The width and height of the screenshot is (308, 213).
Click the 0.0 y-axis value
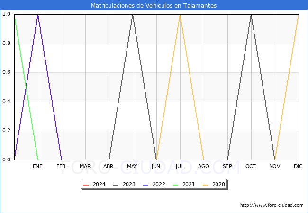coord(6,160)
